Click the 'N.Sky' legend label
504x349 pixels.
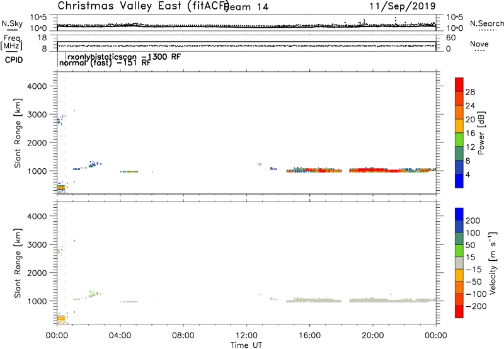pyautogui.click(x=12, y=23)
